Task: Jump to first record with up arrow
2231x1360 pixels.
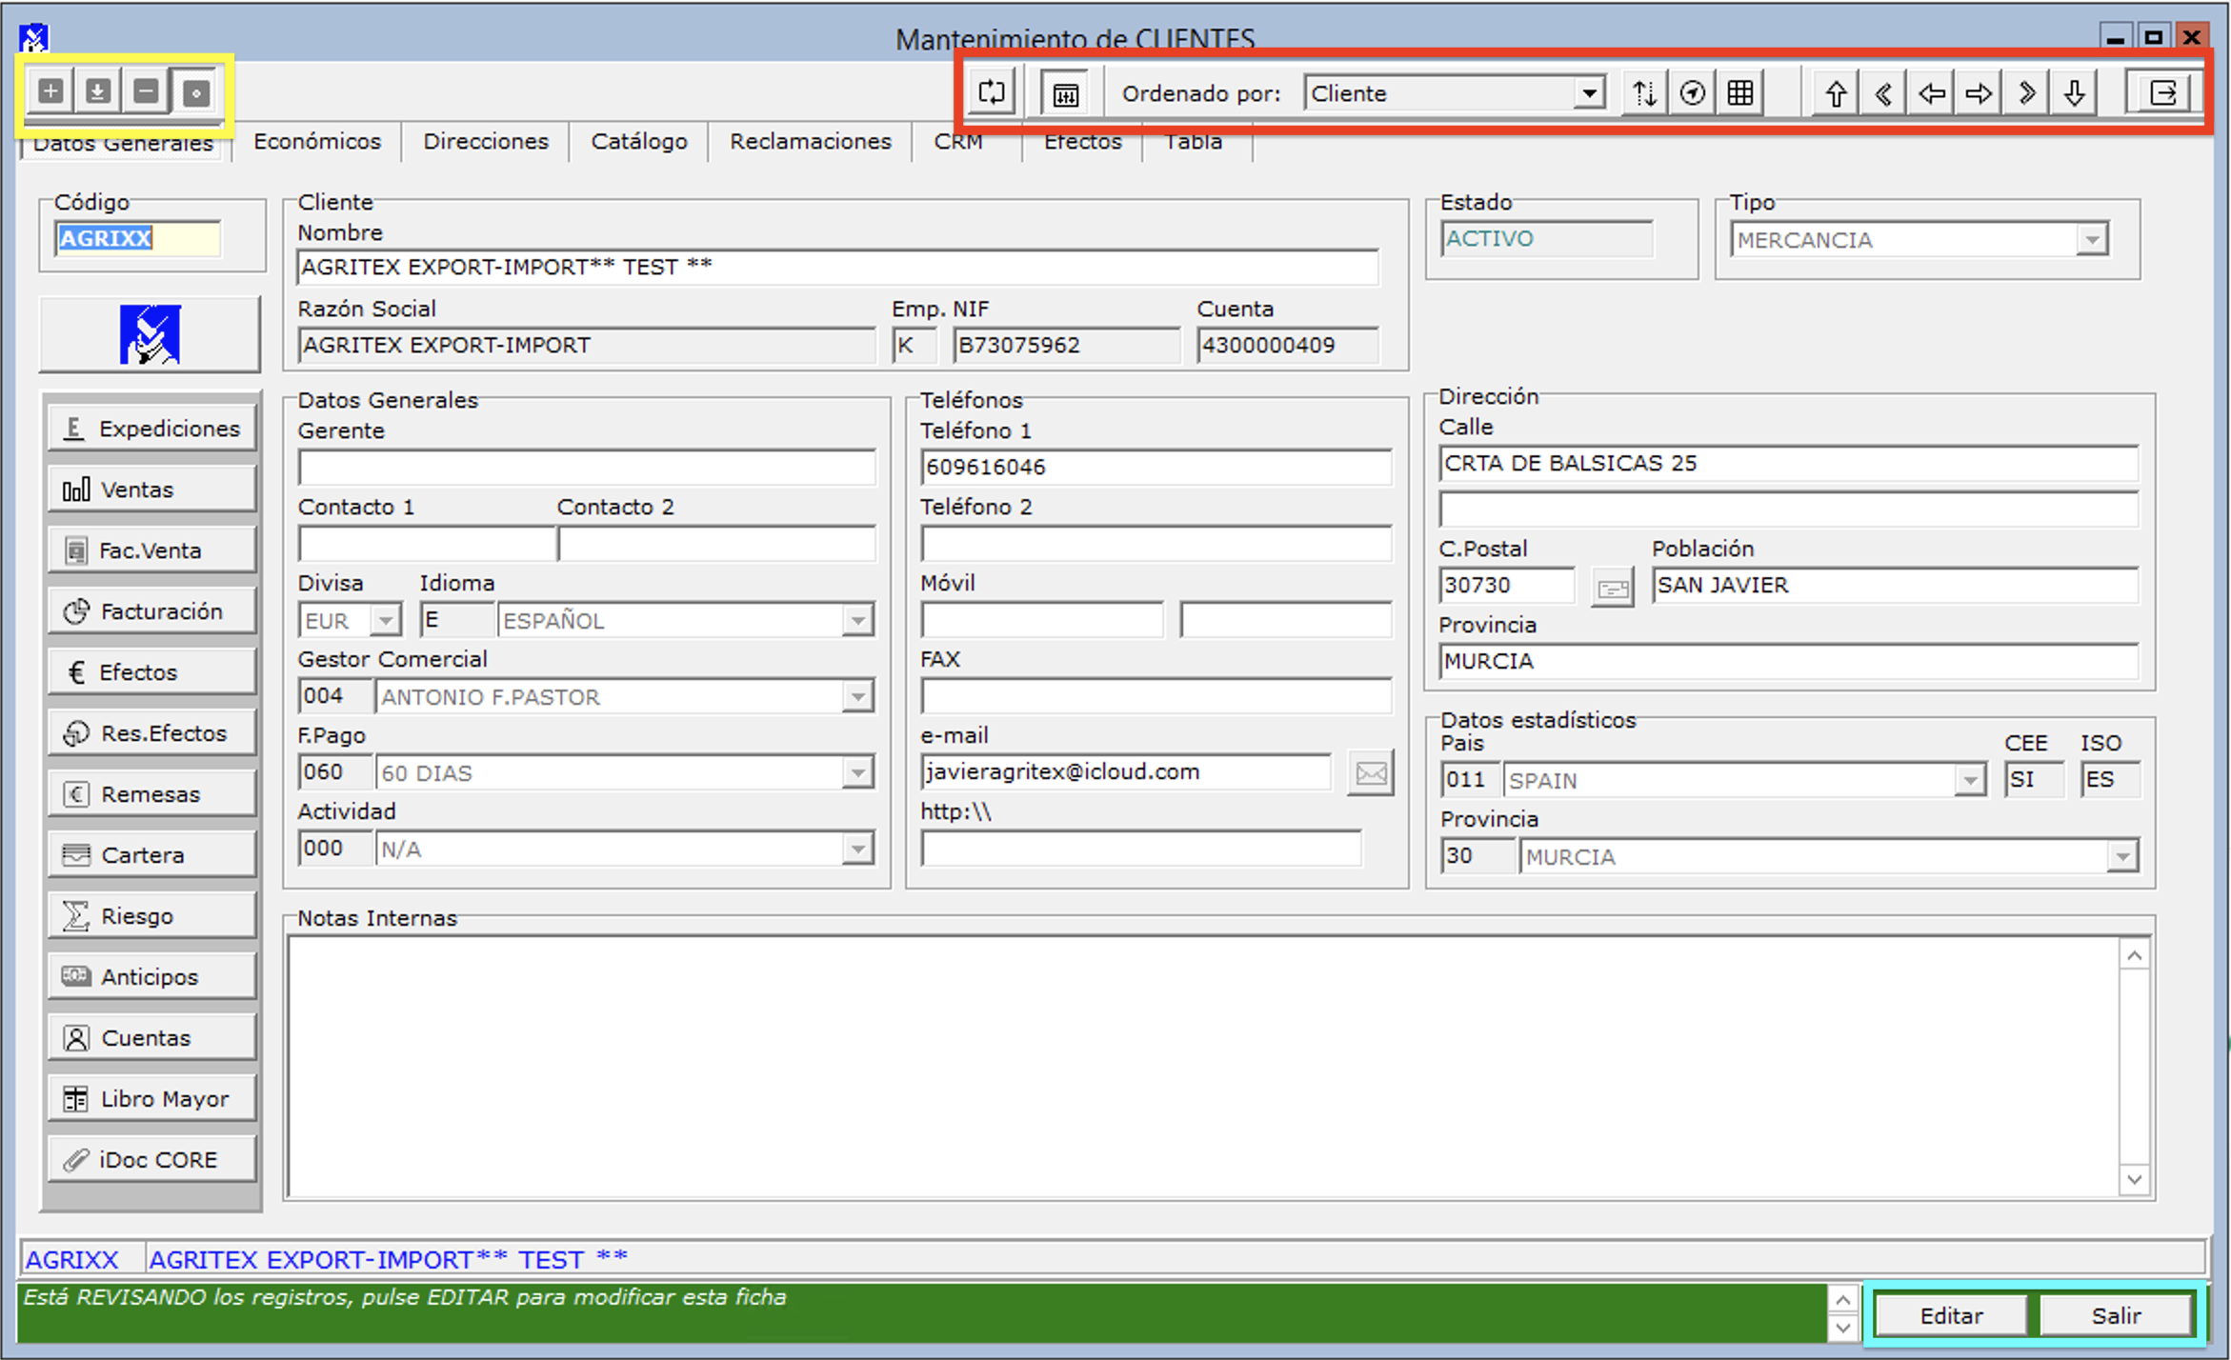Action: tap(1836, 93)
